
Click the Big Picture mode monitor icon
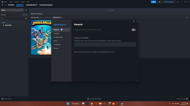pyautogui.click(x=178, y=2)
